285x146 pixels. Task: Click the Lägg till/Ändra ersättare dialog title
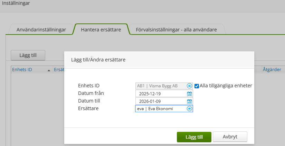98,60
